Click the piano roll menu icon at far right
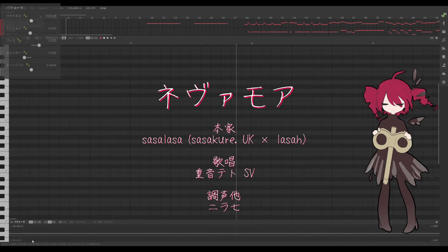 click(437, 38)
